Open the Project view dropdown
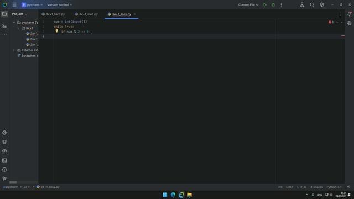Screen dimensions: 354x199 (x=19, y=14)
